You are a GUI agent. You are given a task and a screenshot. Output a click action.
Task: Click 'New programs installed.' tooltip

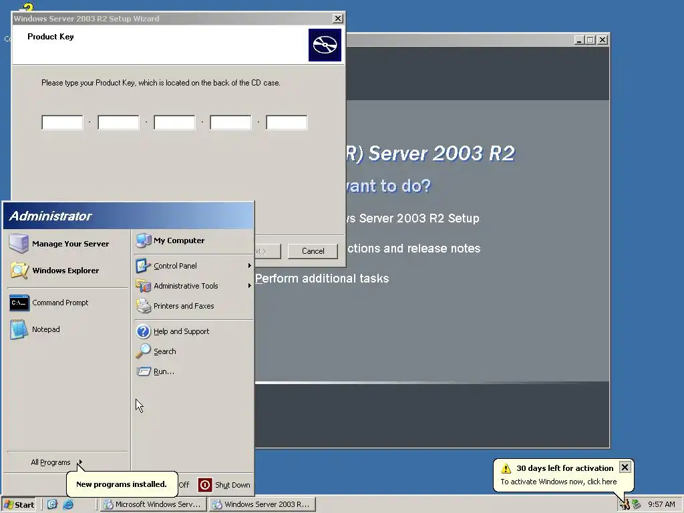pyautogui.click(x=122, y=484)
